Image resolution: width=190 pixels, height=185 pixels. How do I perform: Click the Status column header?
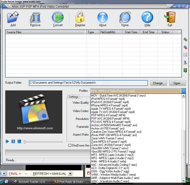coord(165,32)
